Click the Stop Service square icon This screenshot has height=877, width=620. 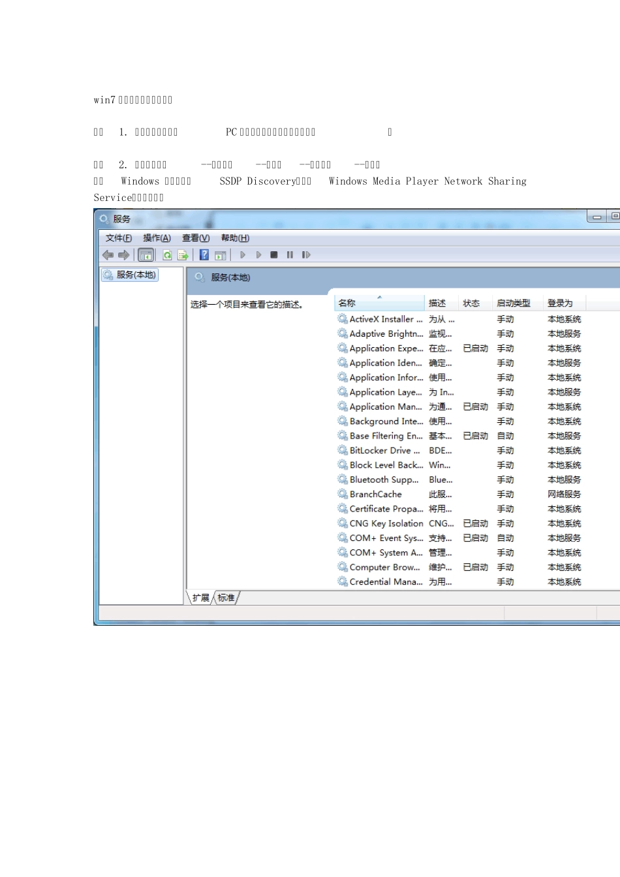pos(274,255)
